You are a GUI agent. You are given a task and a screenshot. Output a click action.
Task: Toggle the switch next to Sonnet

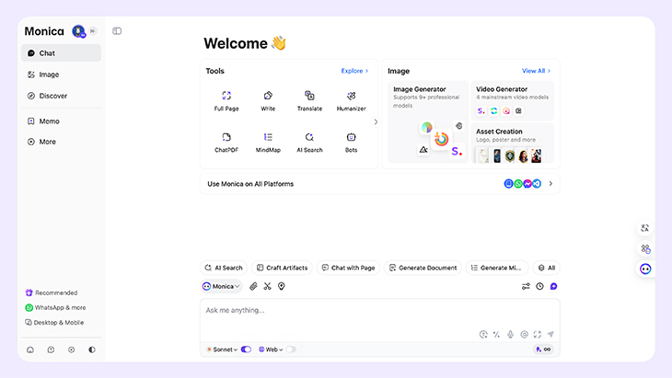246,349
